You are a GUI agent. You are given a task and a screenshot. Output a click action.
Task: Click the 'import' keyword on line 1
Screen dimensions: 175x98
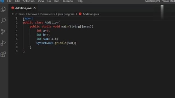(x=28, y=18)
